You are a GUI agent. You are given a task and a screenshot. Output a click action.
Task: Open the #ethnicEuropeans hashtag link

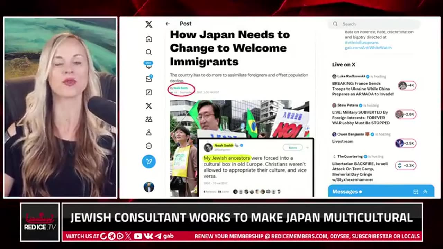point(362,43)
